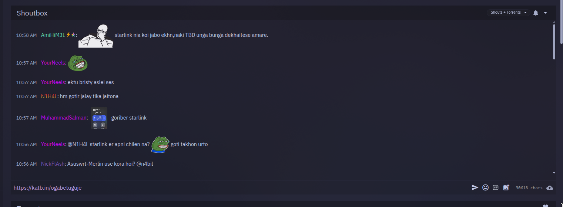Screen dimensions: 563x207
Task: Send the shout with the arrow icon
Action: point(475,187)
